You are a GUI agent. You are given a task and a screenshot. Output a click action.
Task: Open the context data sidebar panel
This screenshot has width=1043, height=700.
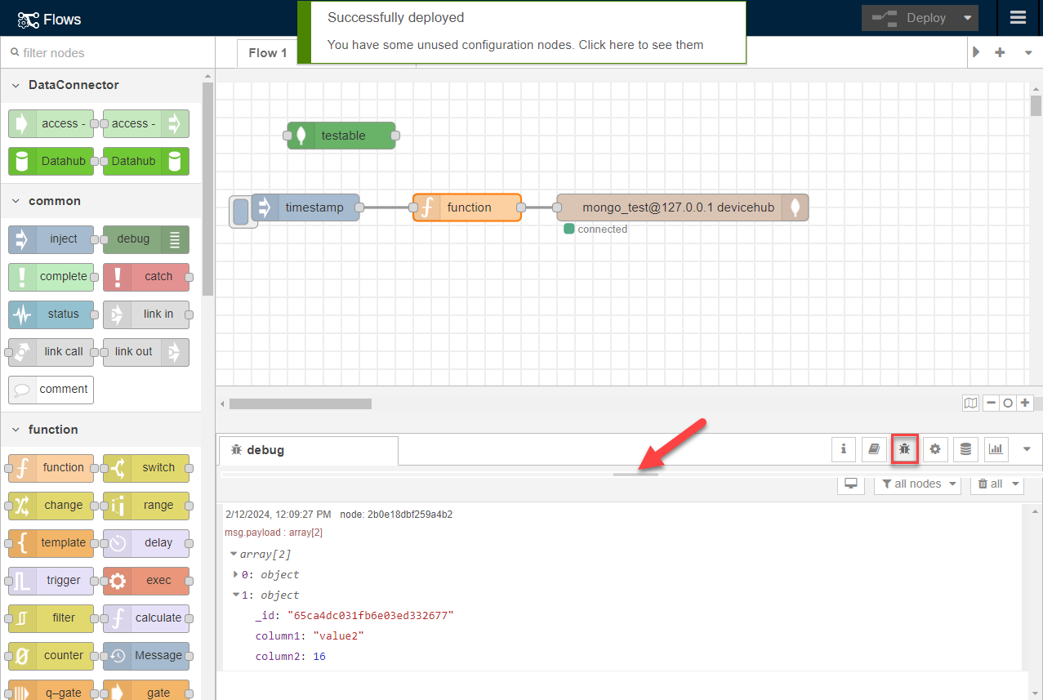click(x=965, y=448)
